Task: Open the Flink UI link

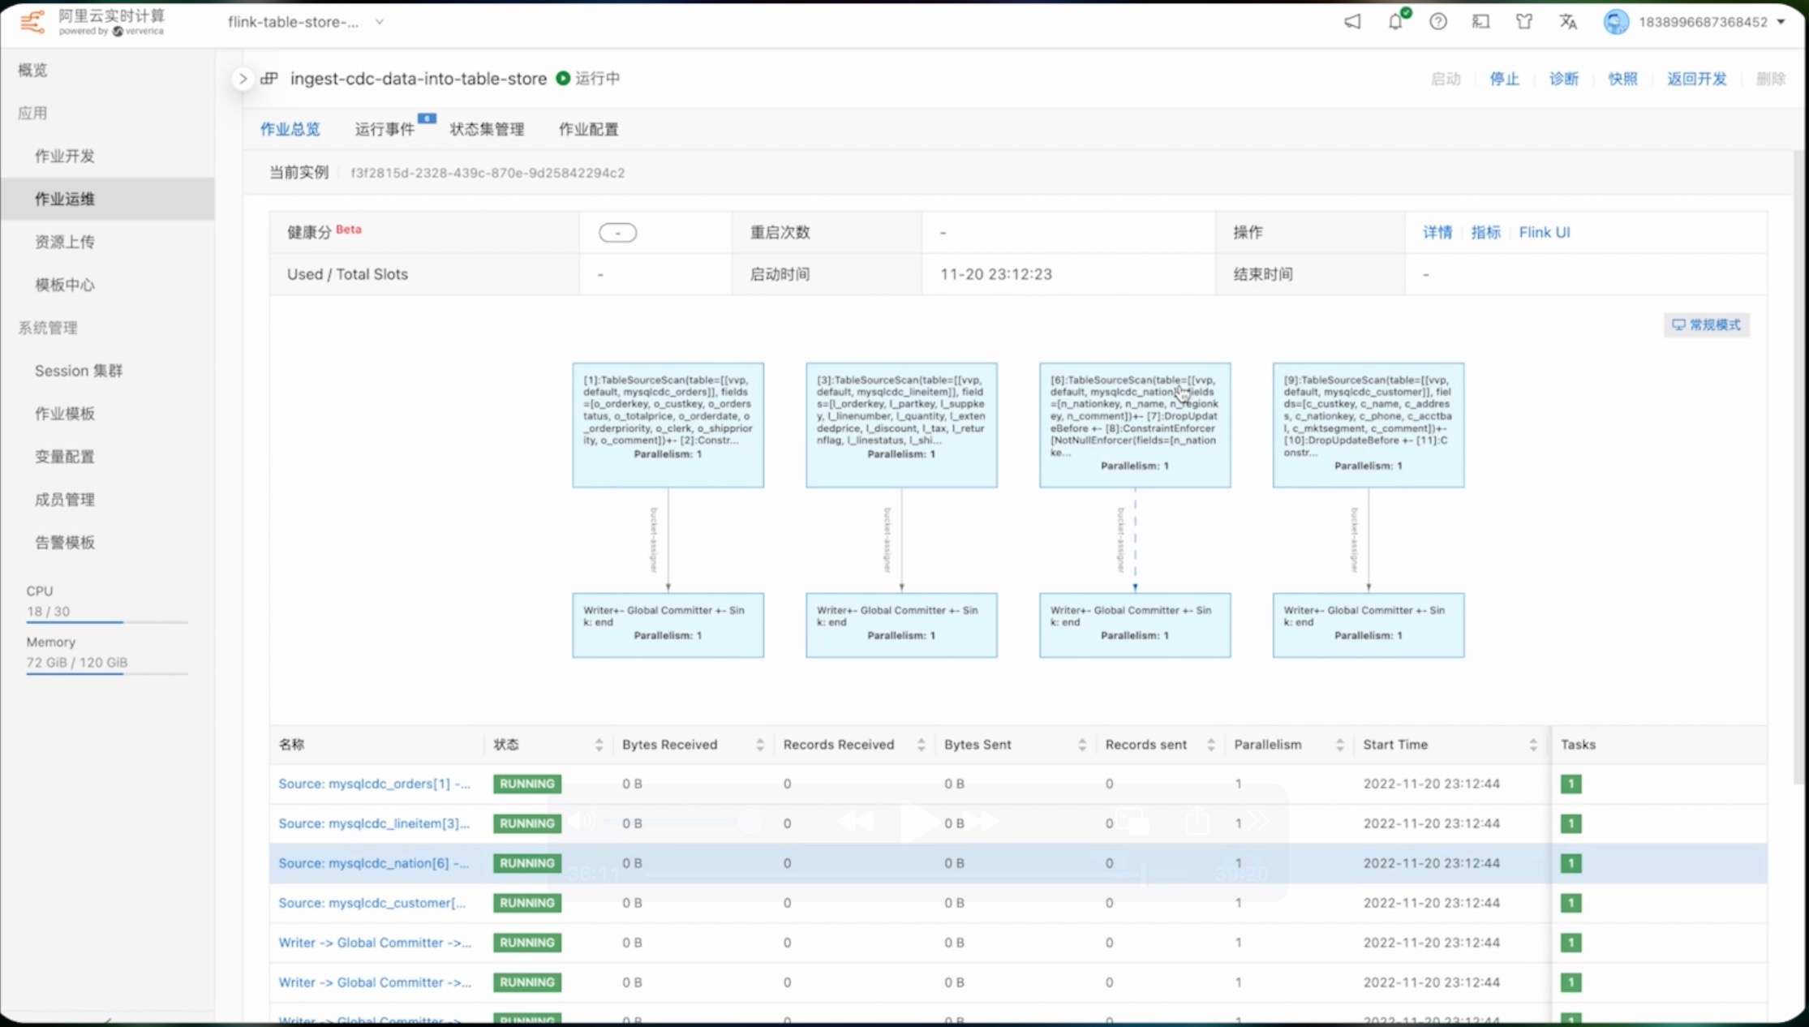Action: coord(1544,232)
